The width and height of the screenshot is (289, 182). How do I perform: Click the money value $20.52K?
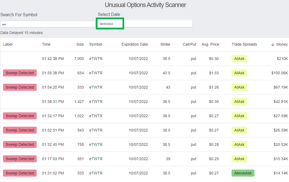(x=281, y=144)
